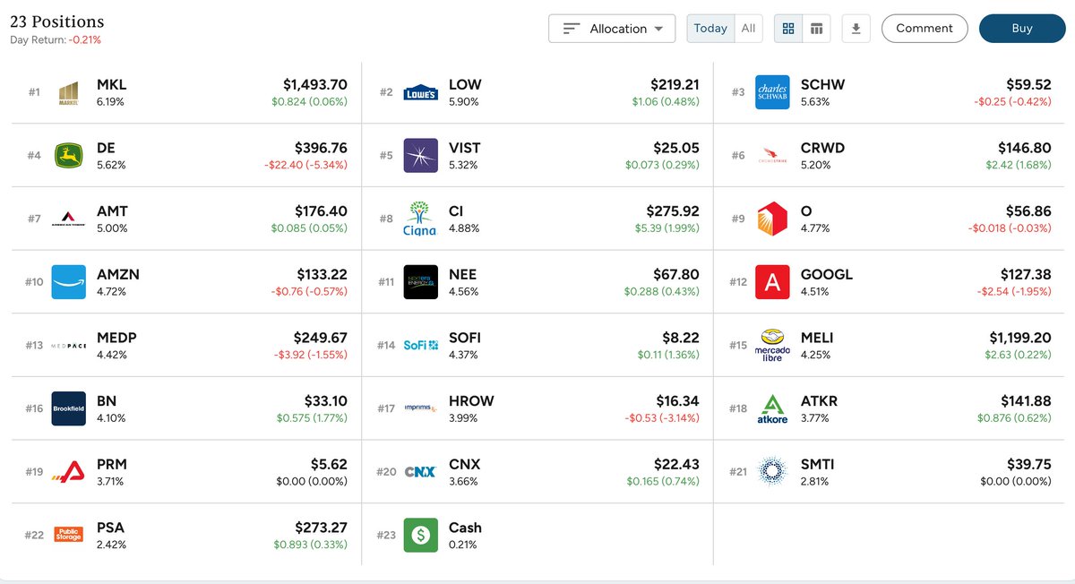Click the LOW allocation 5.90%

tap(464, 102)
